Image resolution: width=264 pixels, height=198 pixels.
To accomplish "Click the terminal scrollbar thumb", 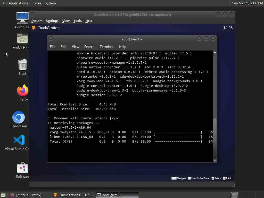I will [x=215, y=138].
